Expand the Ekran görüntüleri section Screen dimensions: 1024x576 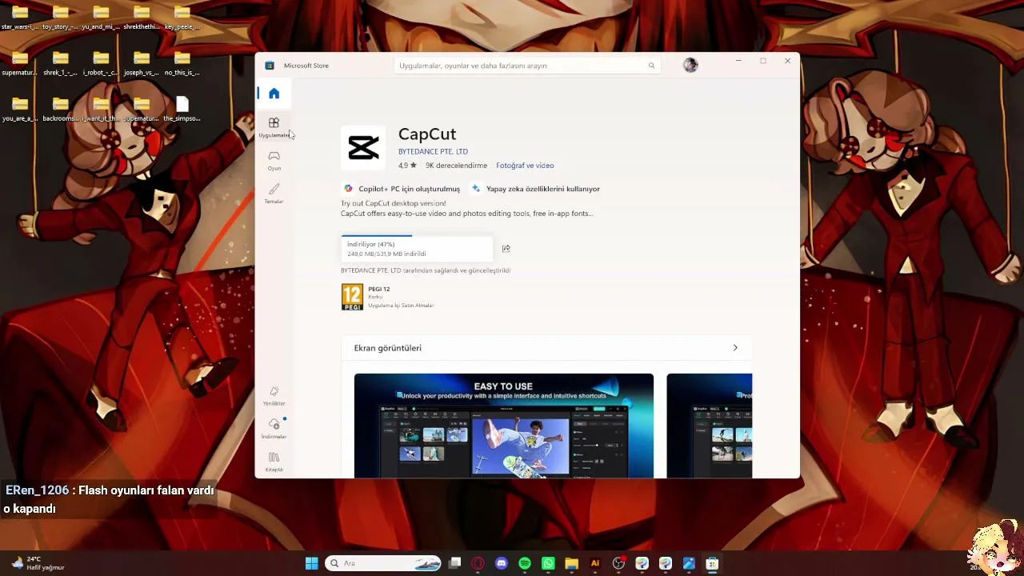735,348
